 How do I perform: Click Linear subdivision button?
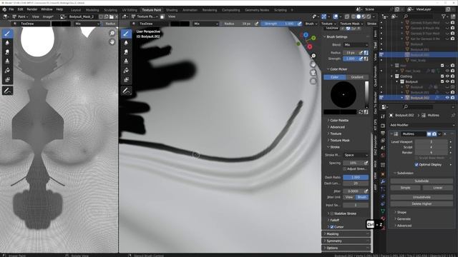click(437, 188)
